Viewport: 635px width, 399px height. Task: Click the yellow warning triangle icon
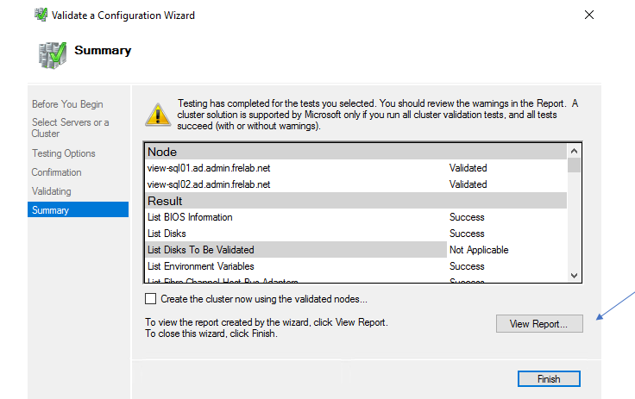click(x=157, y=115)
